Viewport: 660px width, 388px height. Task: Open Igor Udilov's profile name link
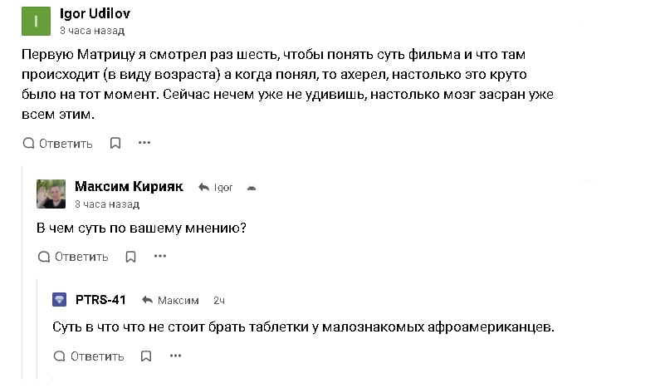click(95, 14)
